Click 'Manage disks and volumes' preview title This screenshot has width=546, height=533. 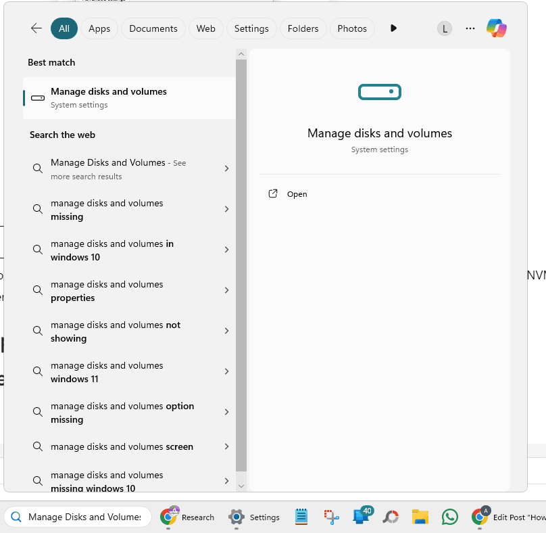point(380,133)
